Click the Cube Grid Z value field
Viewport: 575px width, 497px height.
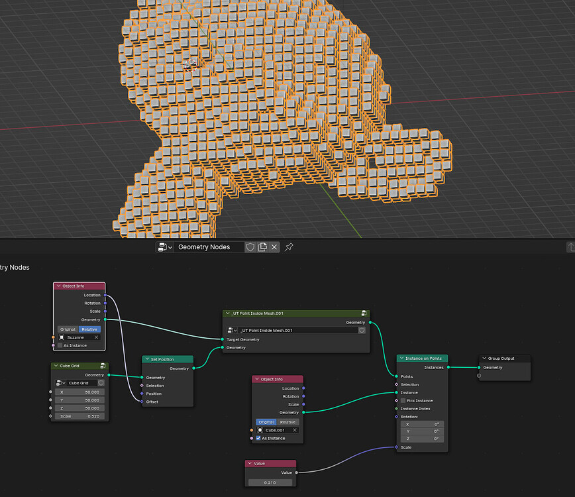79,408
